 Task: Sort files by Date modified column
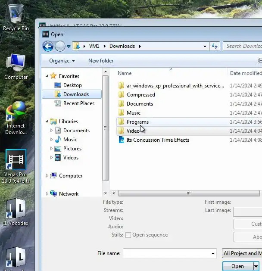(245, 73)
